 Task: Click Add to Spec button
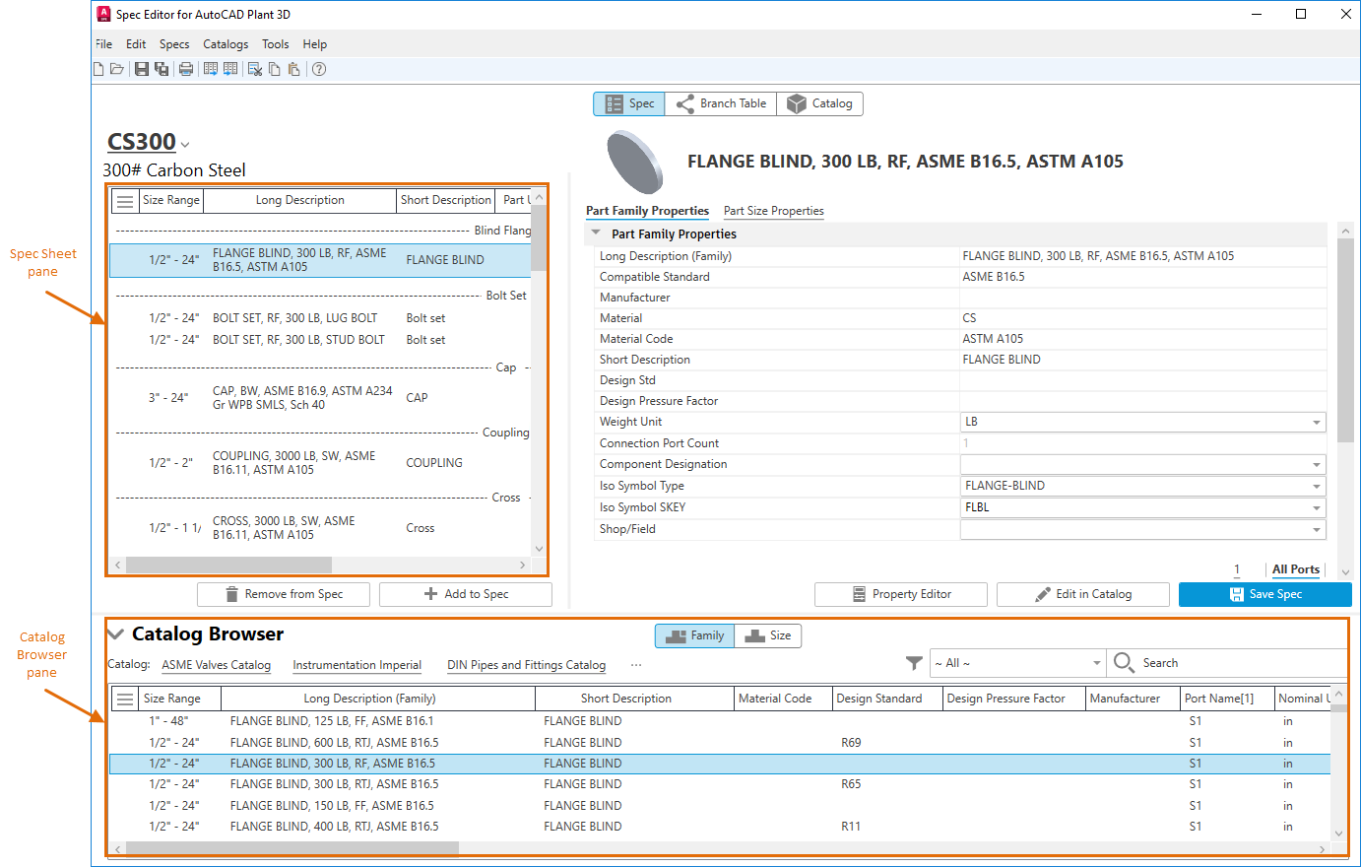tap(466, 594)
